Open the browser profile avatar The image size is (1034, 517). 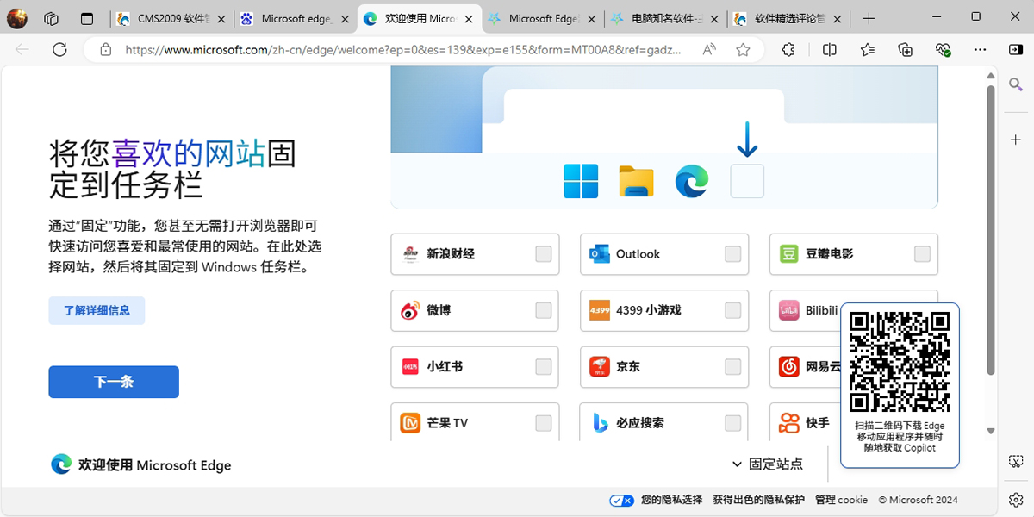pyautogui.click(x=17, y=18)
